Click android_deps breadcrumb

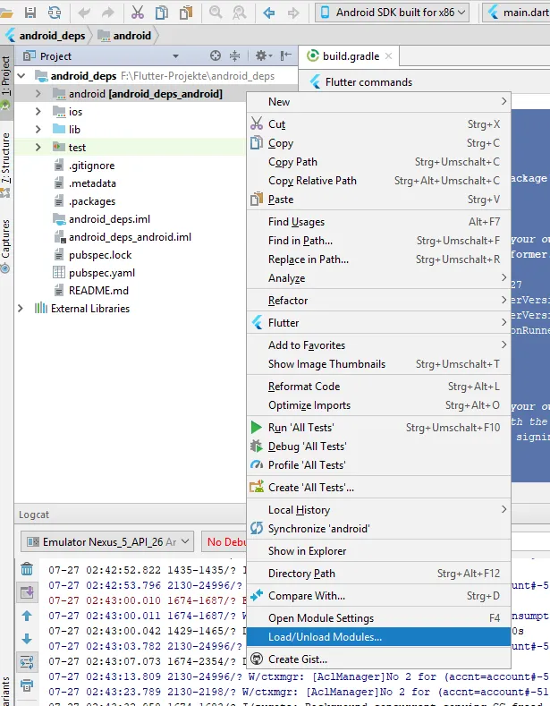click(45, 36)
